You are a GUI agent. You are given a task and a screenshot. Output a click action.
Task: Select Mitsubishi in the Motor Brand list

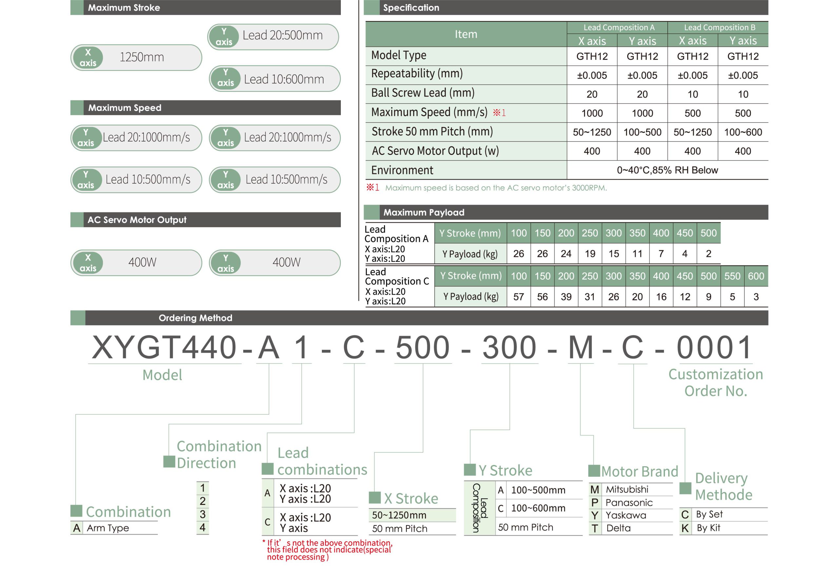tap(627, 490)
